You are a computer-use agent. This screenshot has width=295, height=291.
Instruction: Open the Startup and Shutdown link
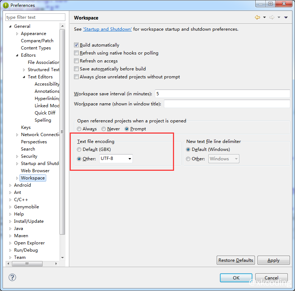click(x=107, y=29)
